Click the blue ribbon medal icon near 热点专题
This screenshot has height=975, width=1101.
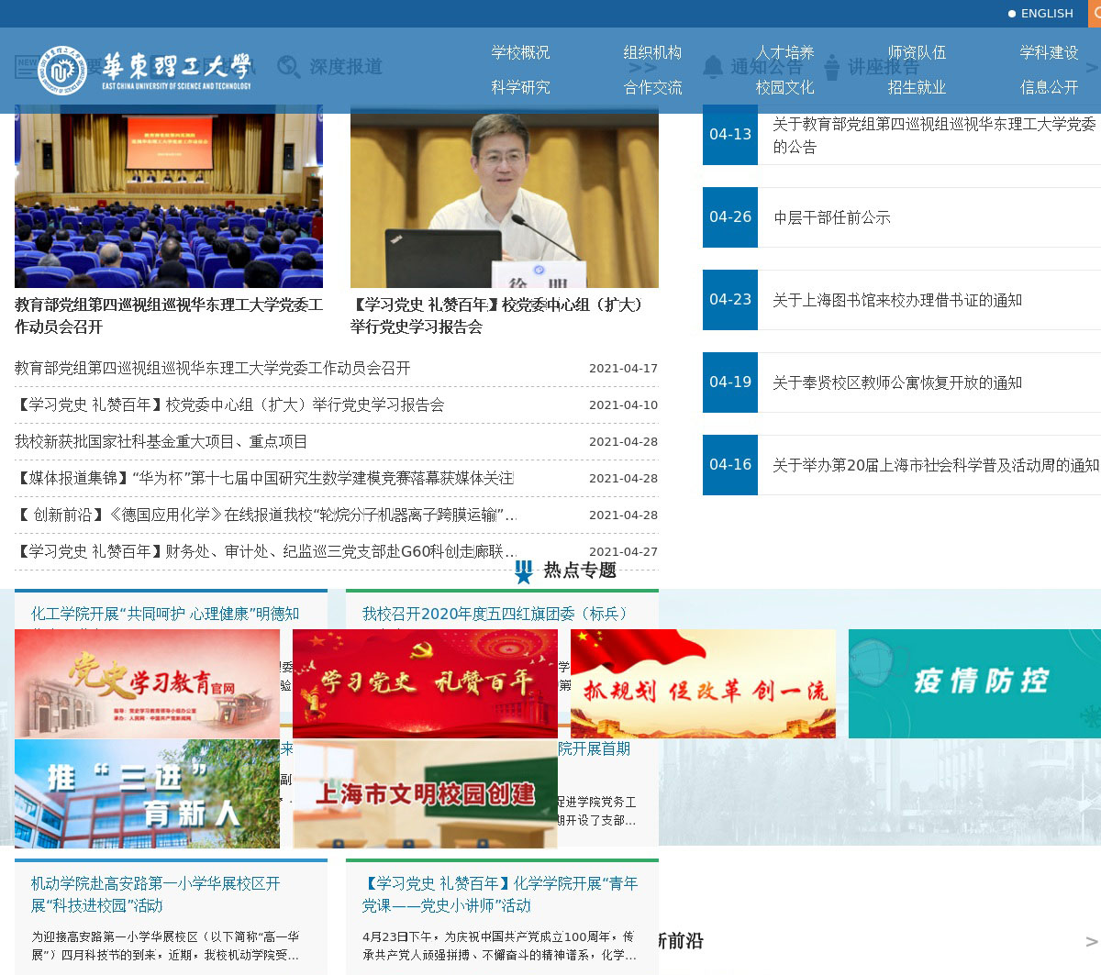[523, 571]
